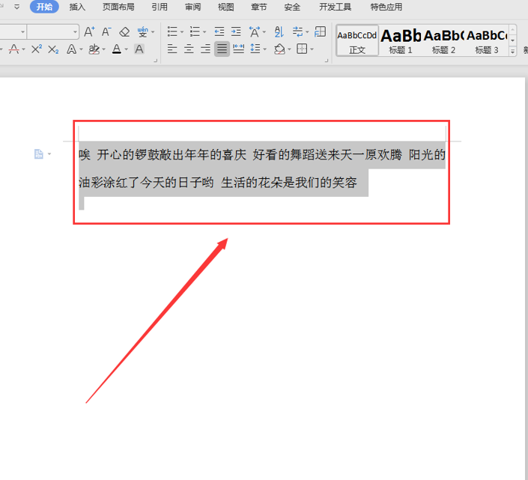Expand the font name dropdown
528x480 pixels.
pos(22,32)
